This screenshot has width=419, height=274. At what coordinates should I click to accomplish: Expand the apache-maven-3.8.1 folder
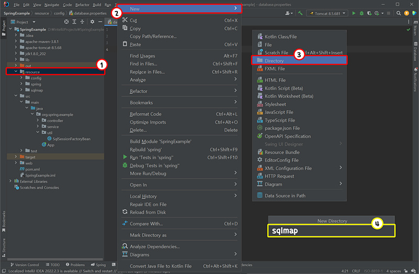[16, 41]
